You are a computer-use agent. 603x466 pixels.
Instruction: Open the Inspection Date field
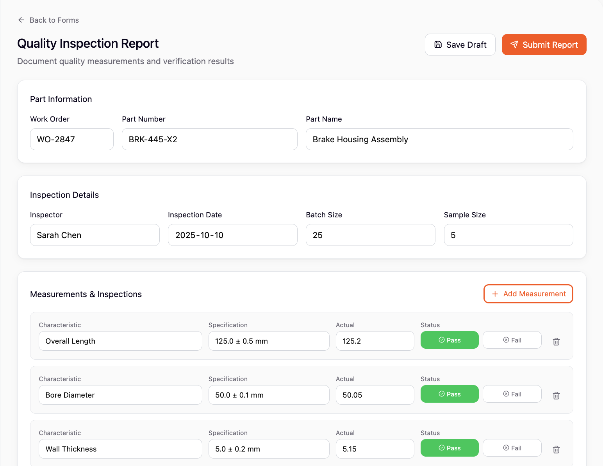pyautogui.click(x=232, y=235)
